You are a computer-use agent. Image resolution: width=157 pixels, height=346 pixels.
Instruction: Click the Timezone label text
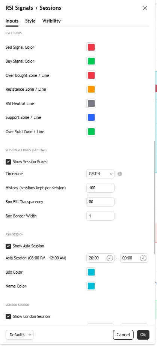(14, 174)
